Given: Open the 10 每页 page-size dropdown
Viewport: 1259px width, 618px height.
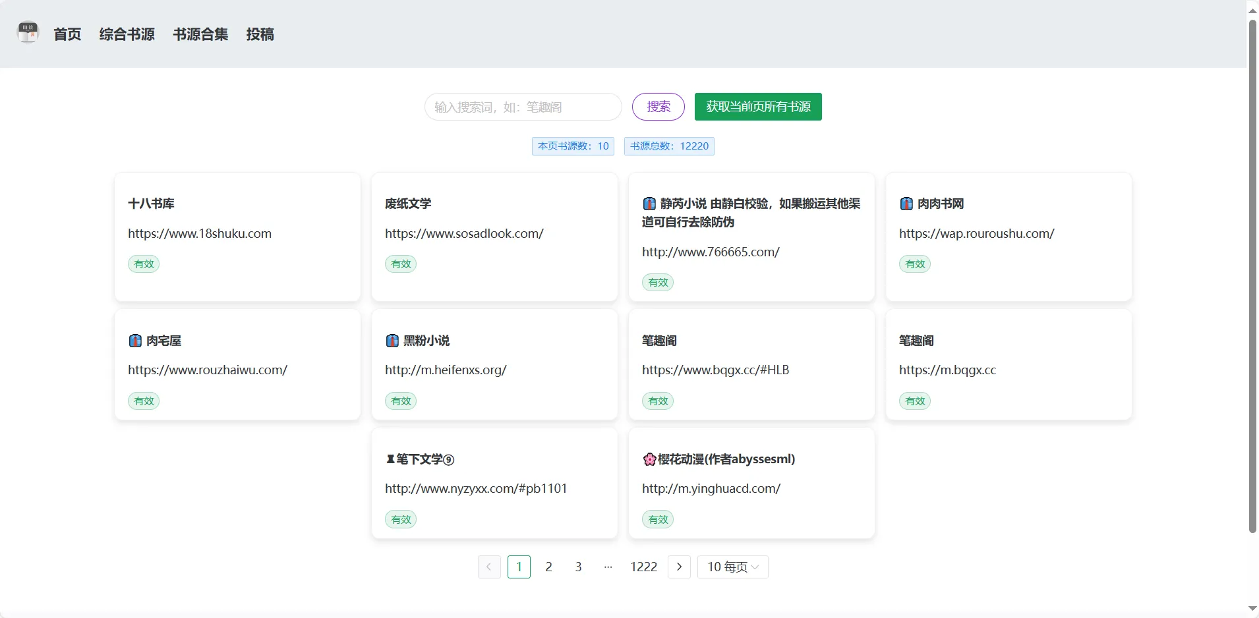Looking at the screenshot, I should pos(733,567).
